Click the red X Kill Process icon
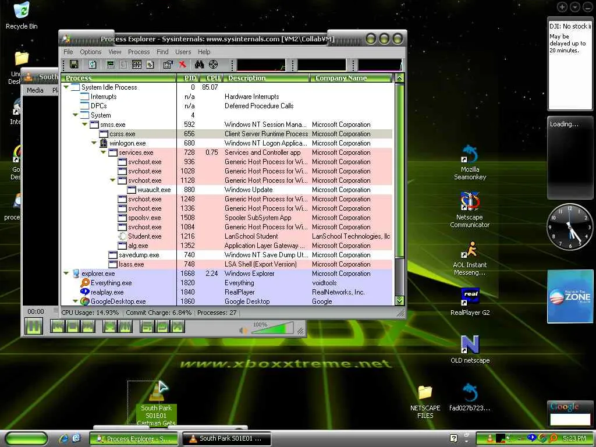This screenshot has height=447, width=596. coord(182,64)
